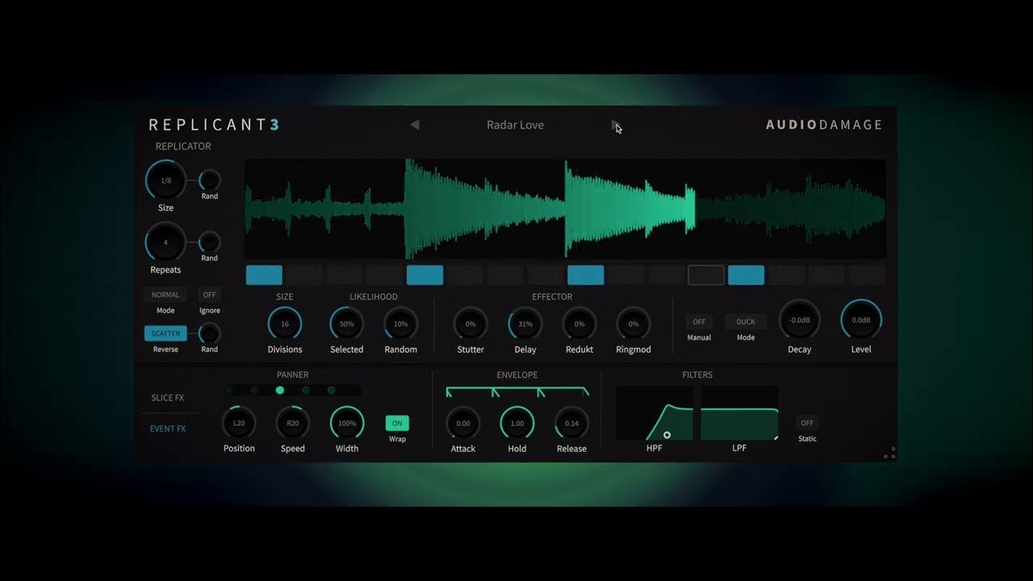This screenshot has width=1033, height=581.
Task: Switch to the EVENT FX tab
Action: tap(168, 428)
